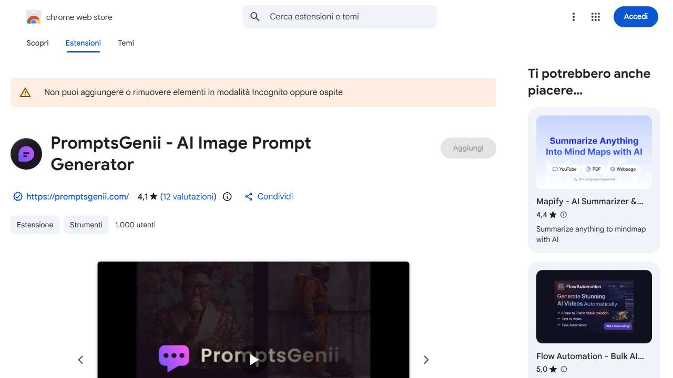Click the verified badge beside promptsgenii.com

(18, 196)
